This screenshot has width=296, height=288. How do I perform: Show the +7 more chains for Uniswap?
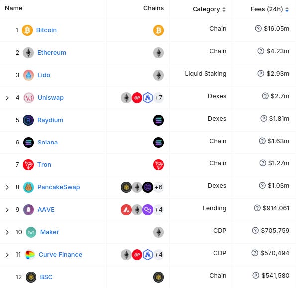pyautogui.click(x=158, y=98)
